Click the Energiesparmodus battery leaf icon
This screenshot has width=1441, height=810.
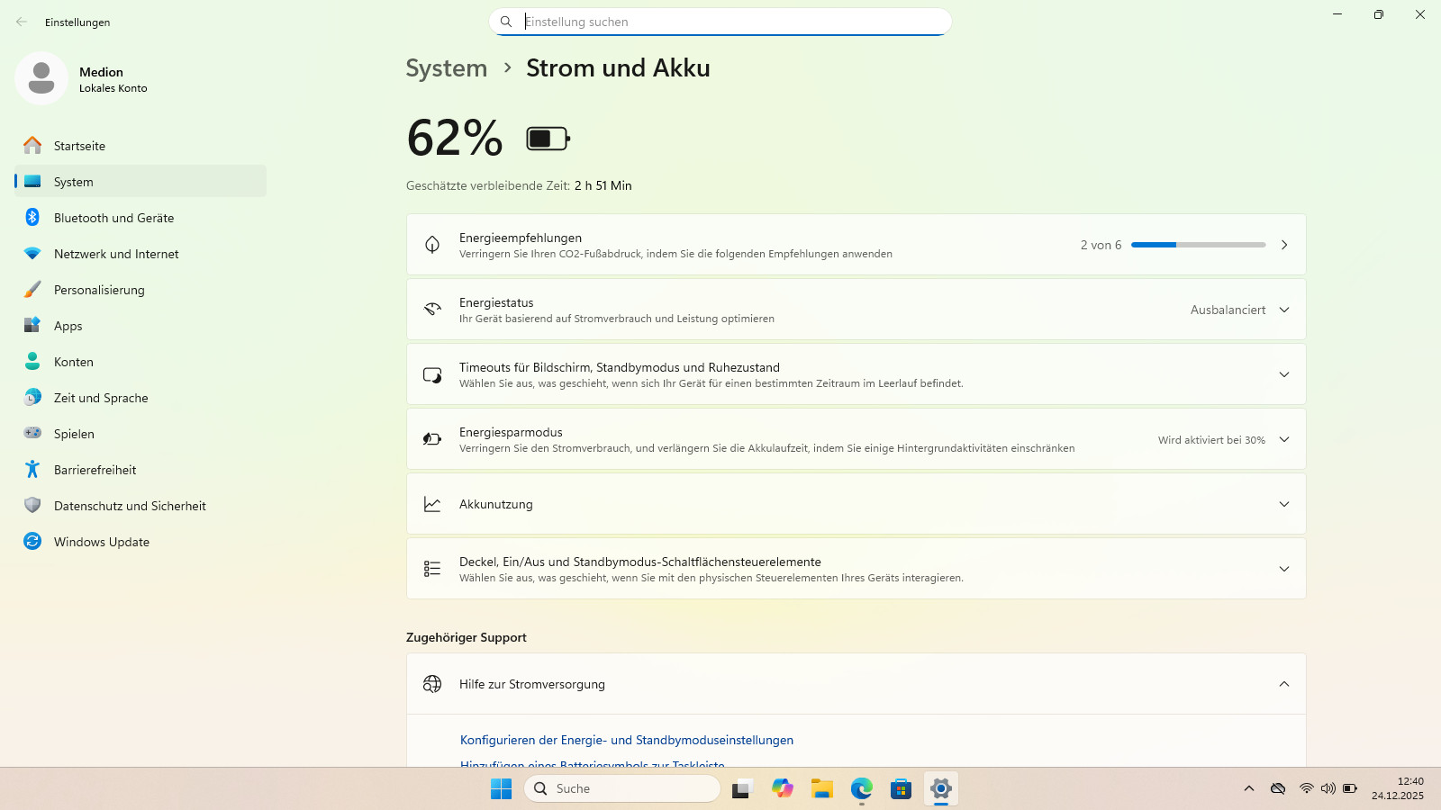click(x=432, y=439)
